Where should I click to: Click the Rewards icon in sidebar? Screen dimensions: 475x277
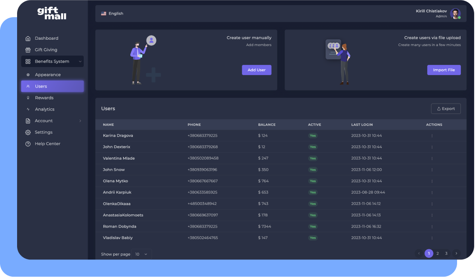(28, 98)
